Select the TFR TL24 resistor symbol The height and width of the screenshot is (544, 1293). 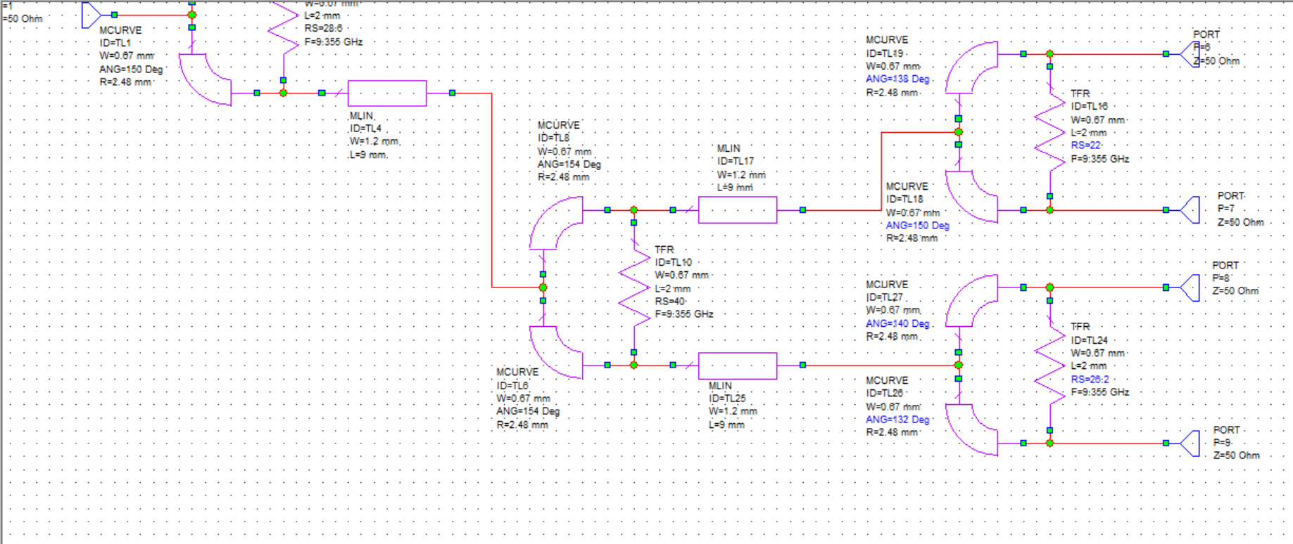[x=1049, y=365]
